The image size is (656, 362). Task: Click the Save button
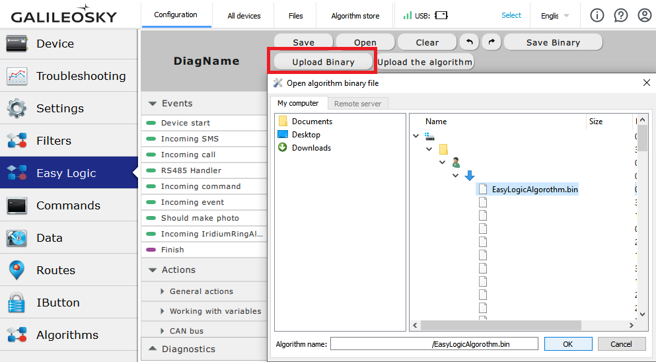pyautogui.click(x=304, y=42)
